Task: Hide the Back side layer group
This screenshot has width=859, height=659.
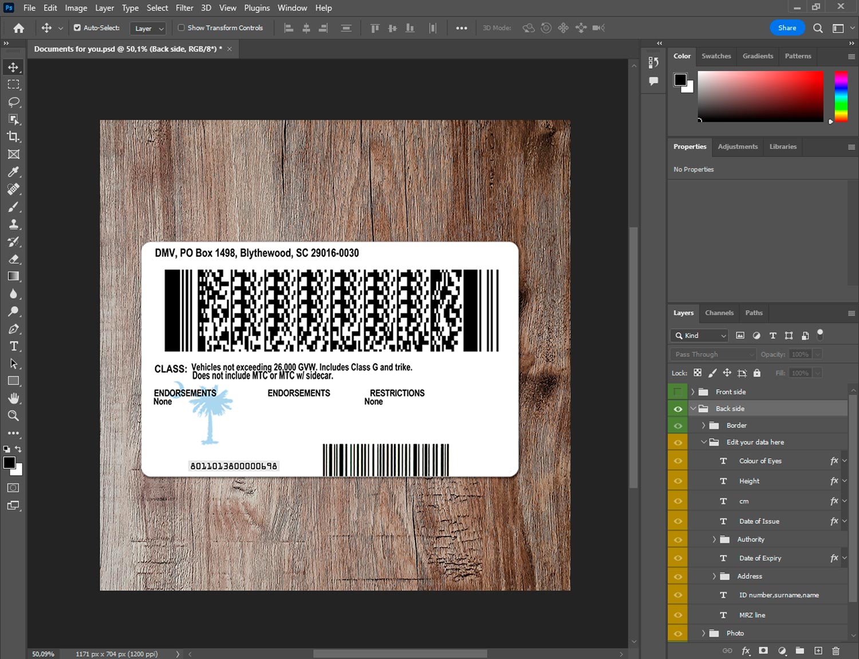Action: pyautogui.click(x=678, y=408)
